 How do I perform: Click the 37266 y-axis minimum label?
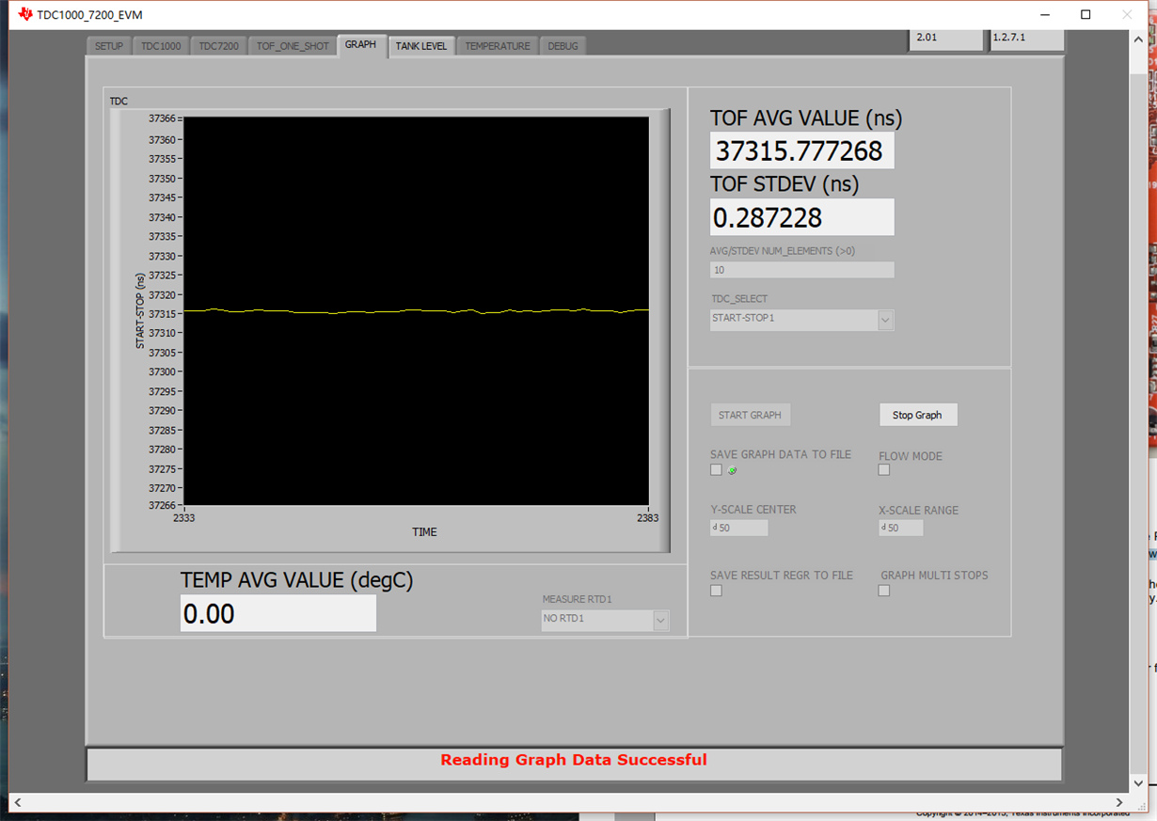tap(162, 505)
